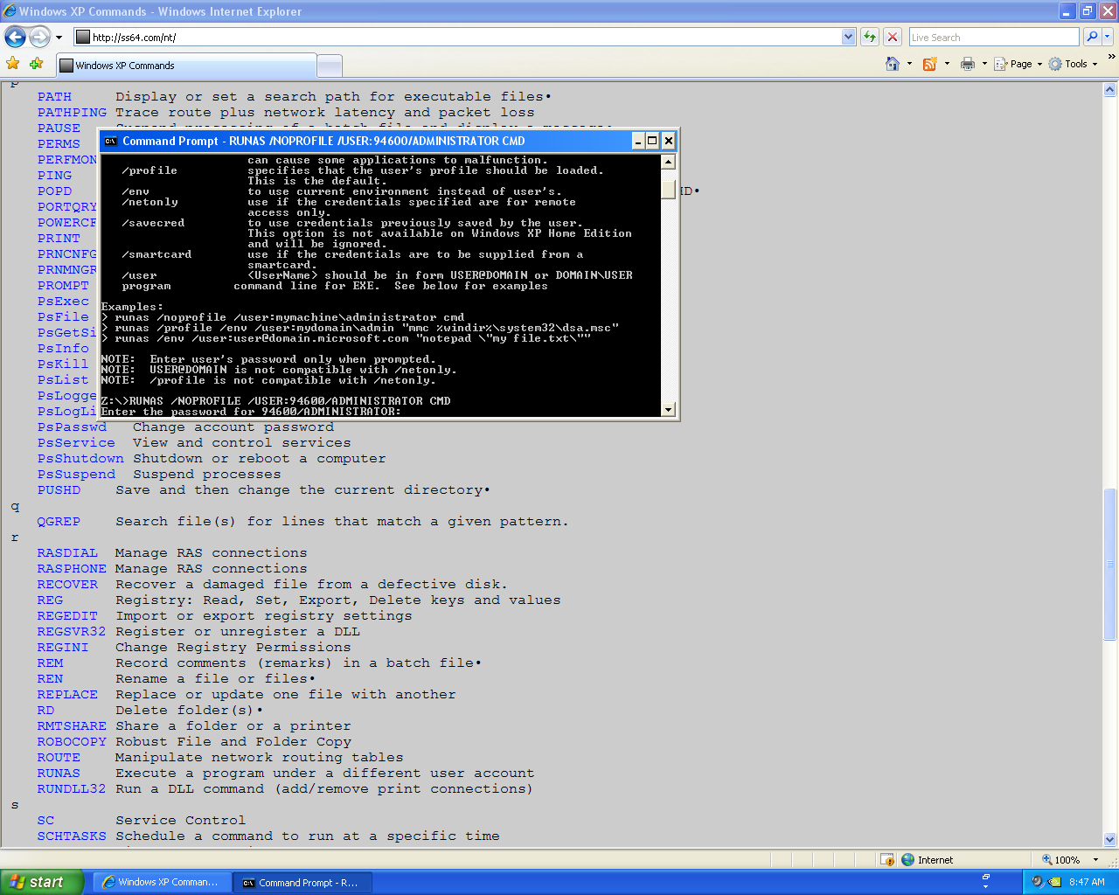Switch to Command Prompt taskbar button
Screen dimensions: 1119x895
303,882
